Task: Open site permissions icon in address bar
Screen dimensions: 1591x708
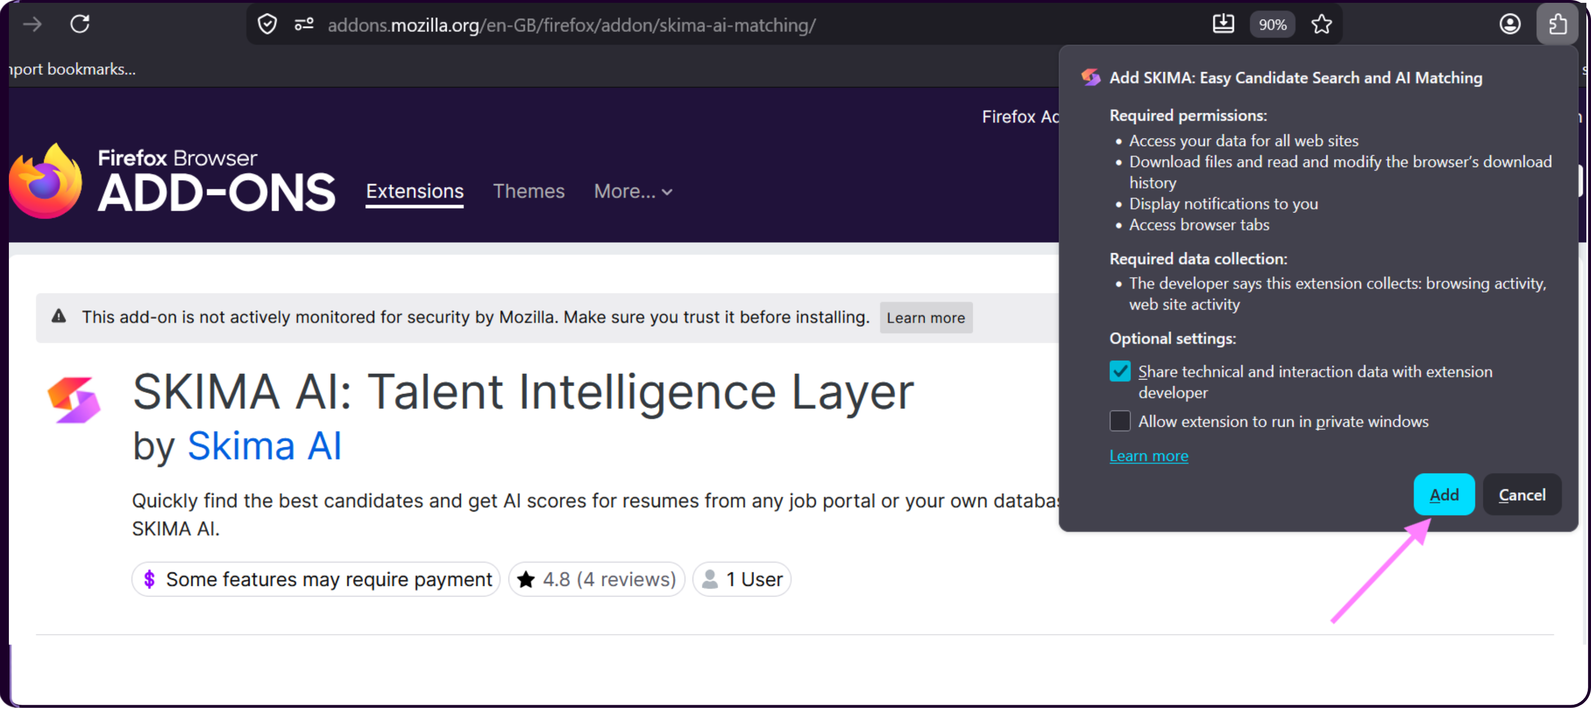Action: tap(303, 25)
